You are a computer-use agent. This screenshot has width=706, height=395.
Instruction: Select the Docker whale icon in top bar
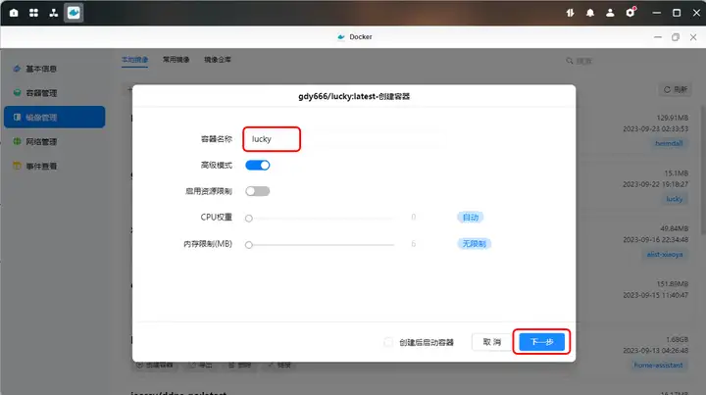click(x=74, y=13)
